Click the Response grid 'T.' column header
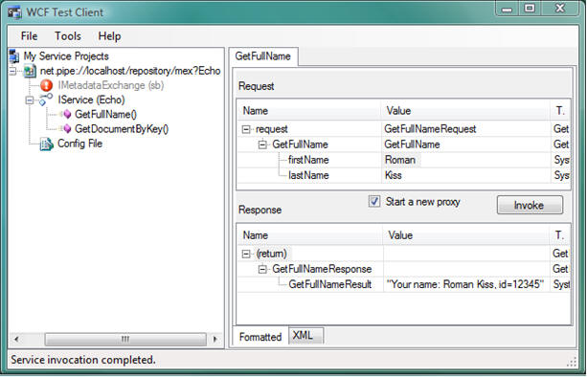 [x=560, y=235]
